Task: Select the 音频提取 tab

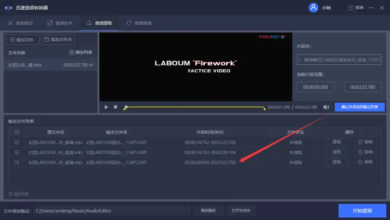Action: pos(100,23)
